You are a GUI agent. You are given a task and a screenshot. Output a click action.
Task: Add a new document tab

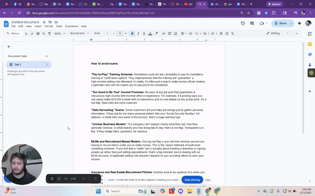pyautogui.click(x=47, y=56)
